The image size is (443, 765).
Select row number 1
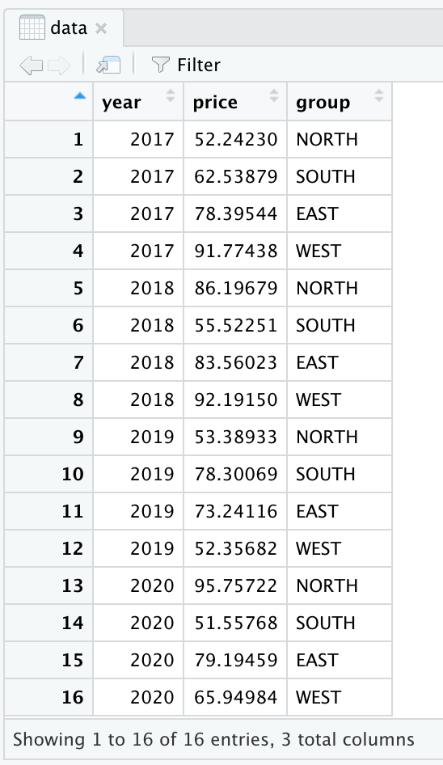coord(78,140)
